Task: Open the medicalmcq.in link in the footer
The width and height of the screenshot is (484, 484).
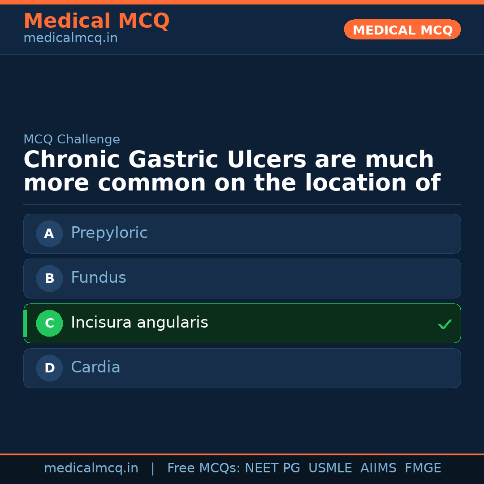Action: pos(91,468)
